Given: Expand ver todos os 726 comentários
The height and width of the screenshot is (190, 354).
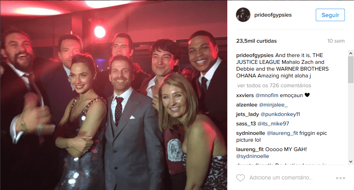Looking at the screenshot, I should pyautogui.click(x=274, y=86).
